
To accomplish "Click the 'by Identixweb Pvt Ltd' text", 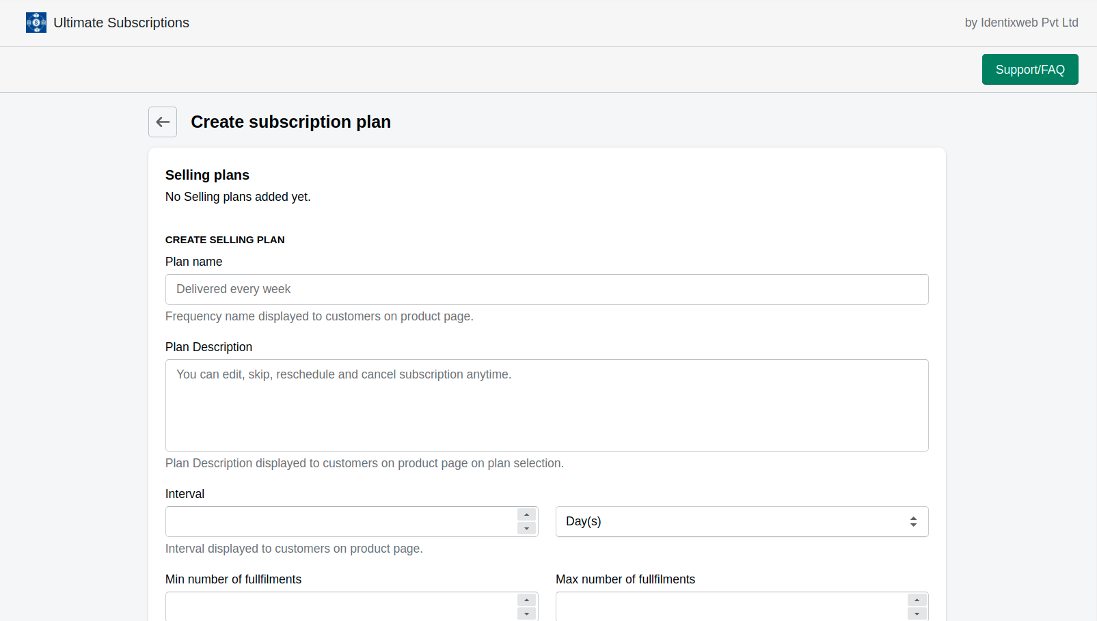I will pyautogui.click(x=1021, y=23).
